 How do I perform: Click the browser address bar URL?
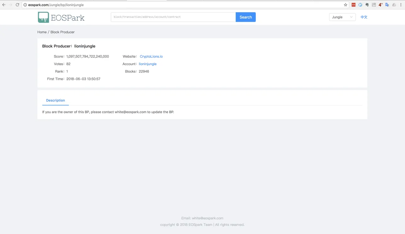56,5
